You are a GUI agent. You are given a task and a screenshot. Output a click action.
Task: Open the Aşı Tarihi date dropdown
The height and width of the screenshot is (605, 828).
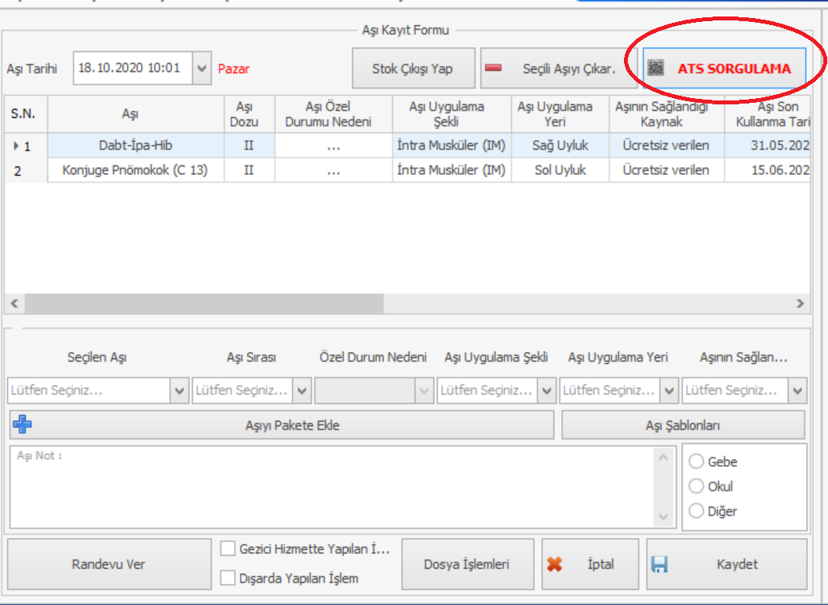click(x=202, y=68)
